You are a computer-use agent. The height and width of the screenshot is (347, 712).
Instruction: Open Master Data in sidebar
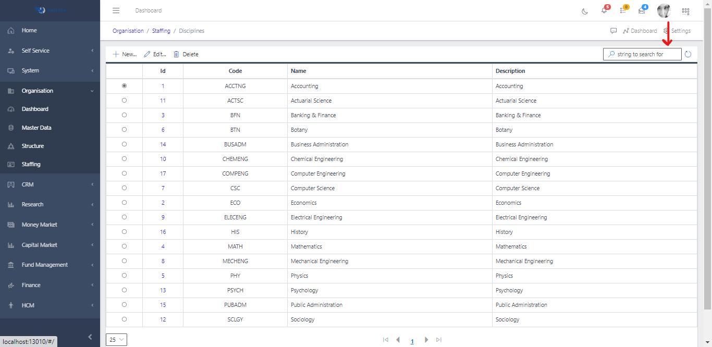pos(36,128)
